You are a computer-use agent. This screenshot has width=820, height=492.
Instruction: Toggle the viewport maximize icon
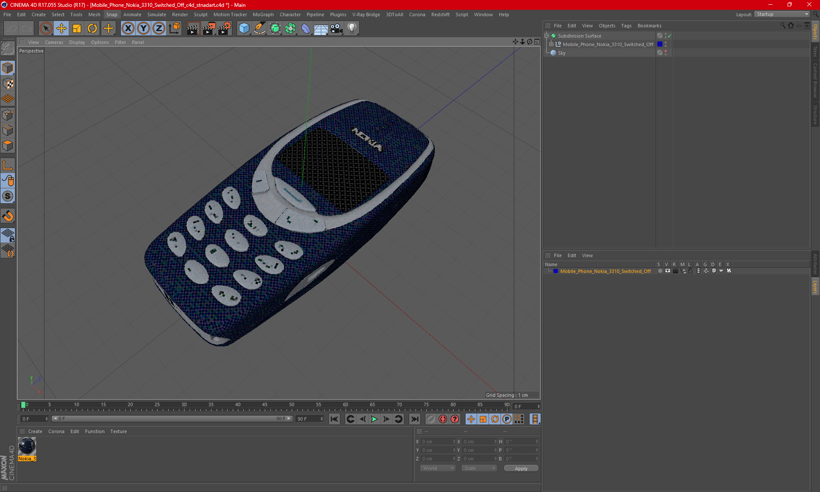[537, 42]
